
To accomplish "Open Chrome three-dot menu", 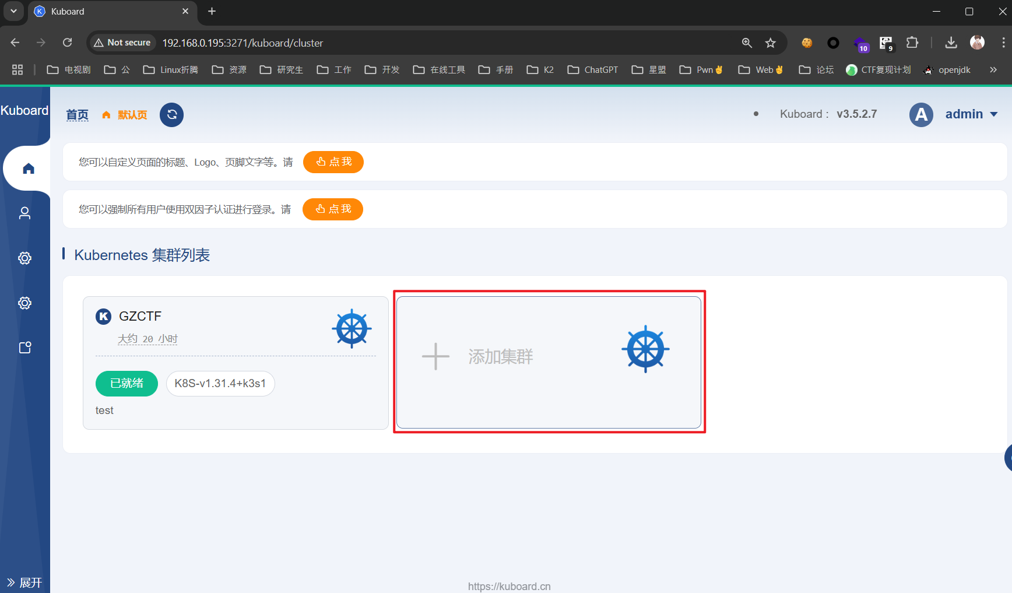I will pos(1003,43).
